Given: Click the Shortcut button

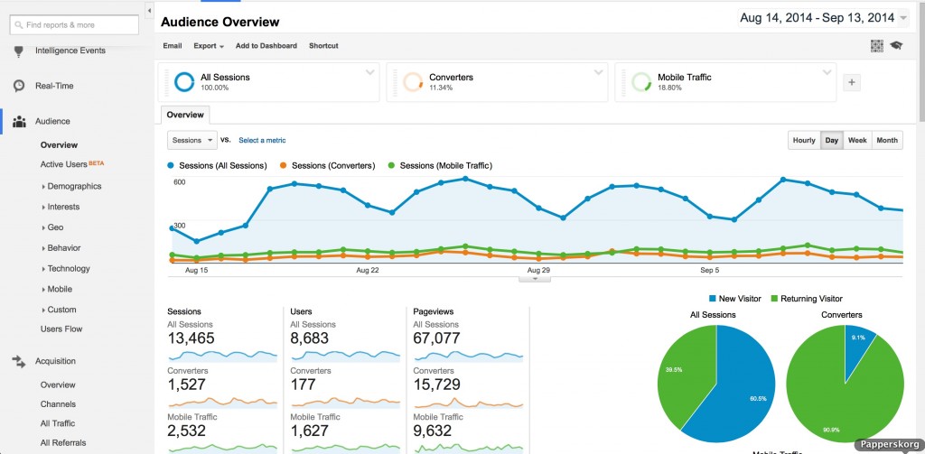Looking at the screenshot, I should [x=323, y=46].
